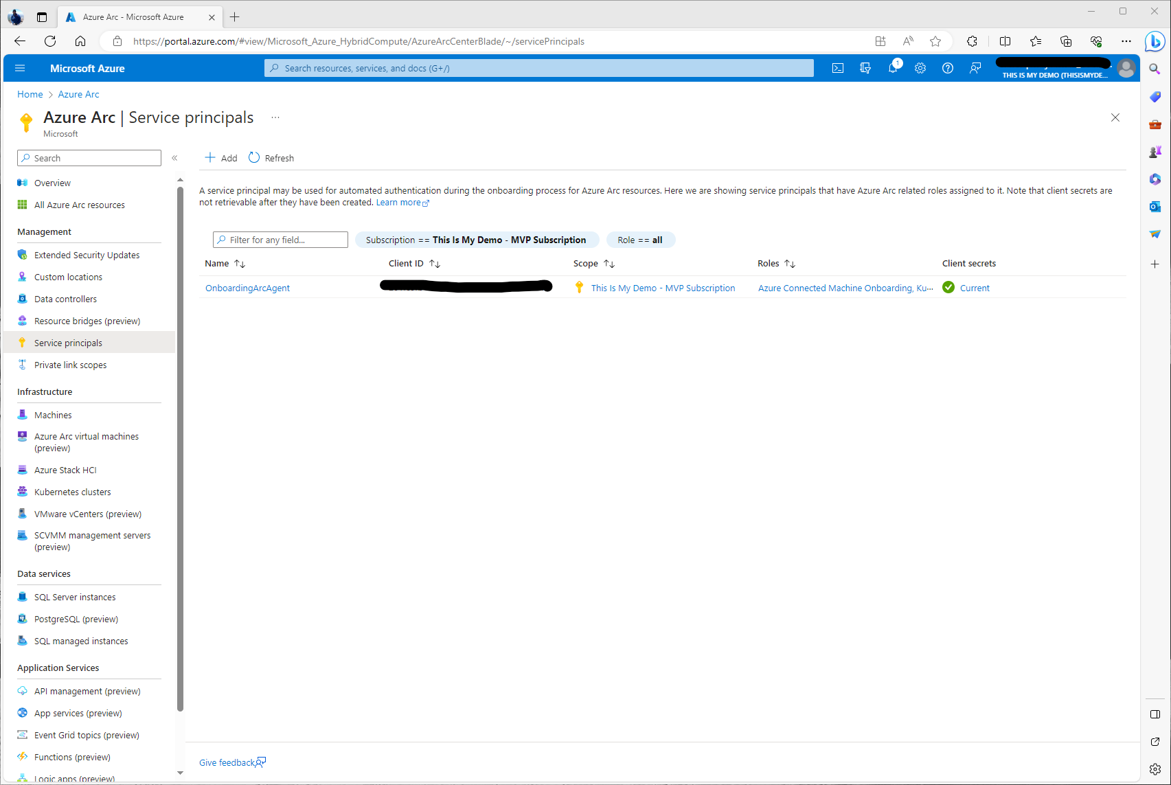Open the OnboardingArcAgent service principal
This screenshot has height=785, width=1171.
pos(247,288)
